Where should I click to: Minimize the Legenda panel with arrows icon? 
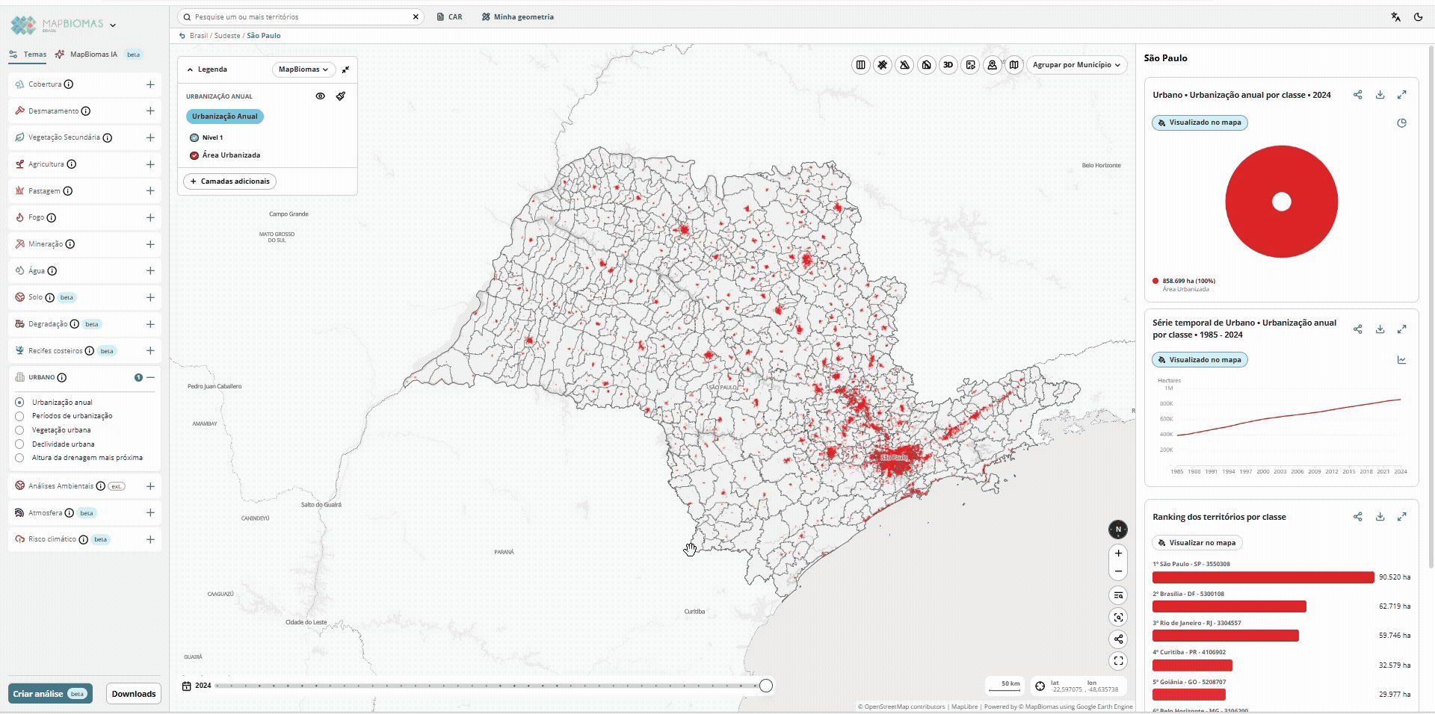coord(345,69)
